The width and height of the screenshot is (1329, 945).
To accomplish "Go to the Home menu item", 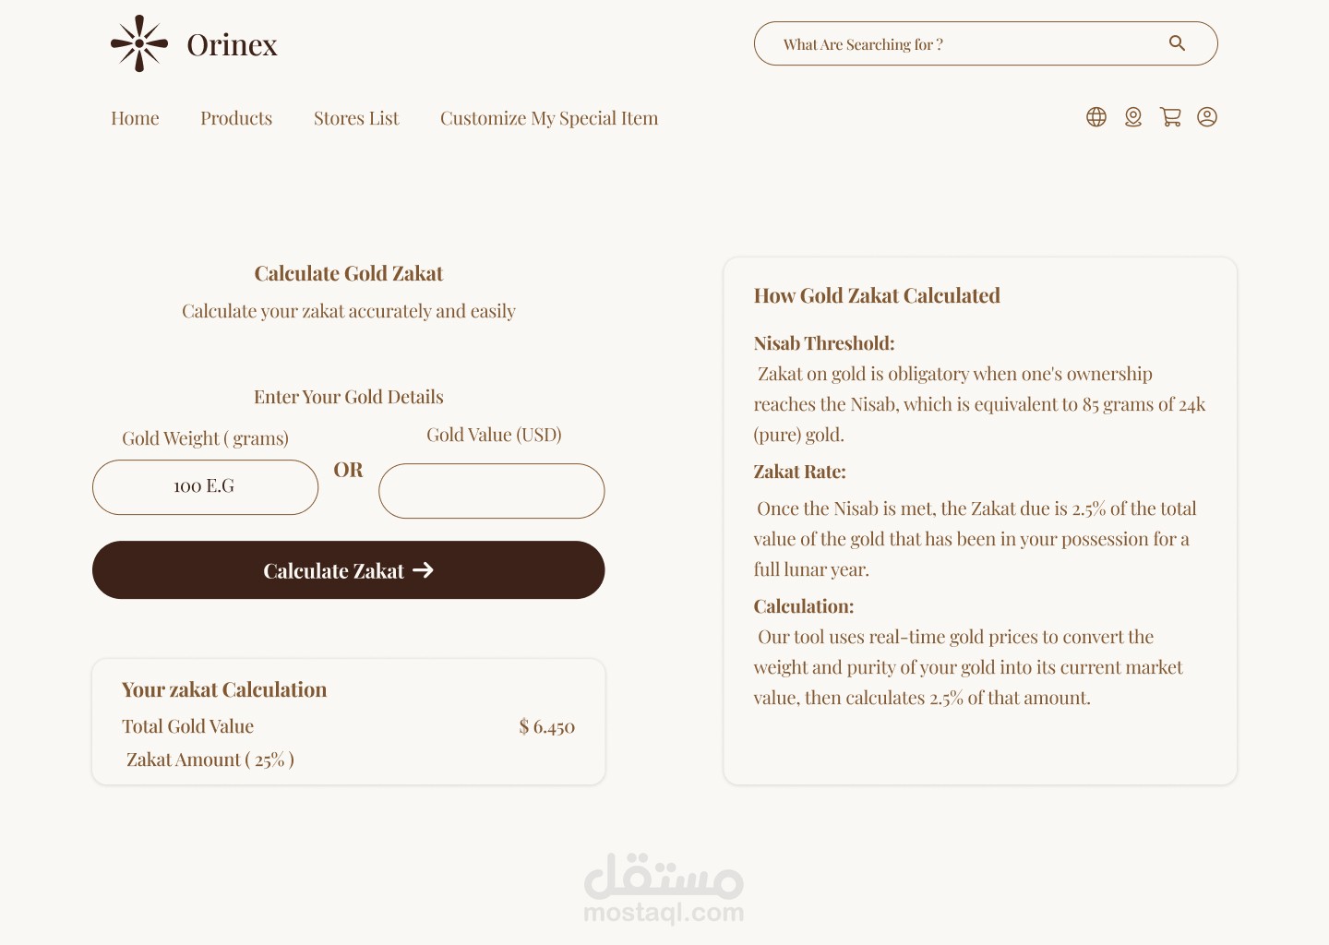I will tap(135, 118).
